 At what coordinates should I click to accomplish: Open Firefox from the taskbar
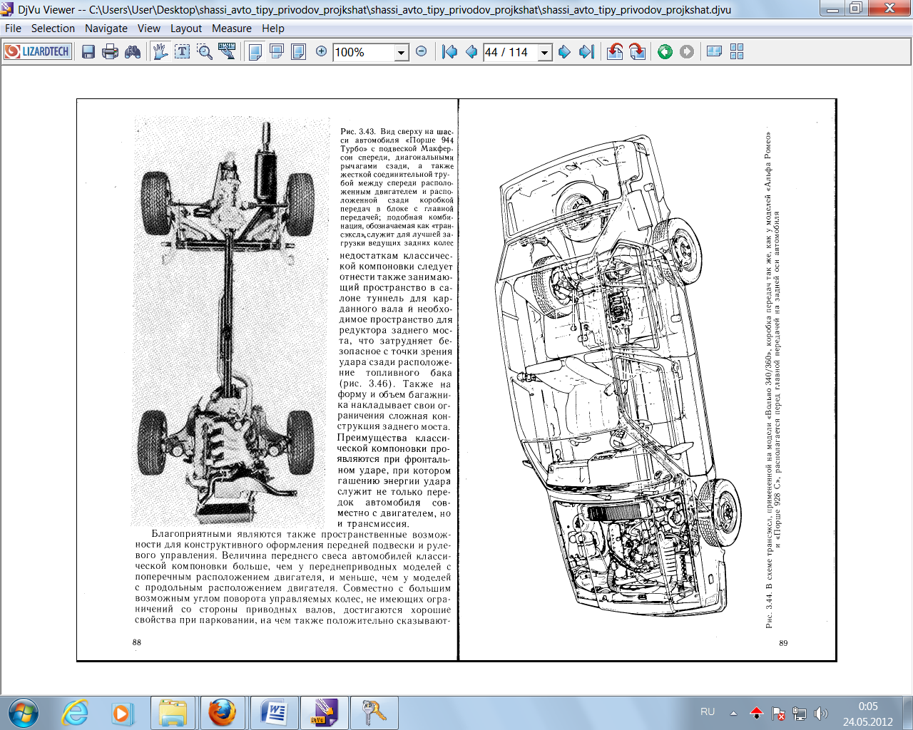[x=223, y=712]
